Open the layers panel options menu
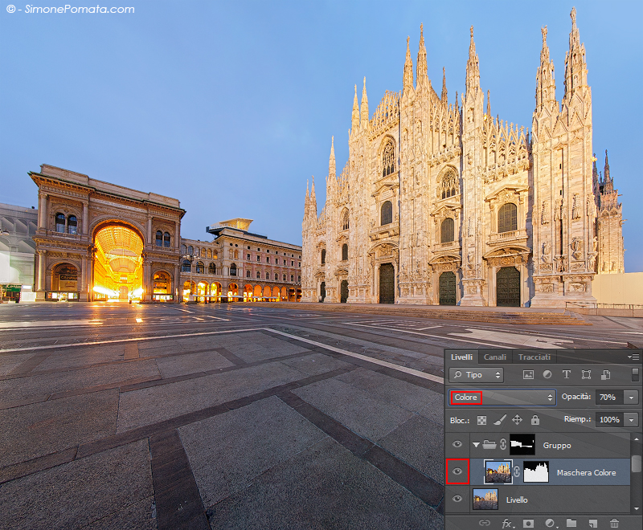The height and width of the screenshot is (530, 643). coord(633,357)
